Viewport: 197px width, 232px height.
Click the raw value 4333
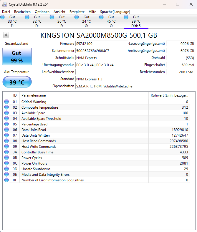184,152
